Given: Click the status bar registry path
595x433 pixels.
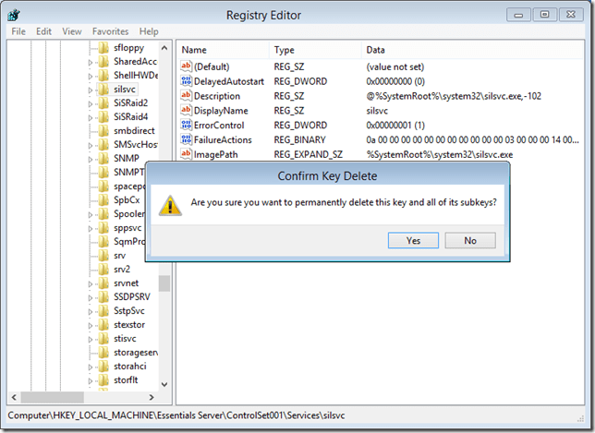Looking at the screenshot, I should tap(176, 415).
